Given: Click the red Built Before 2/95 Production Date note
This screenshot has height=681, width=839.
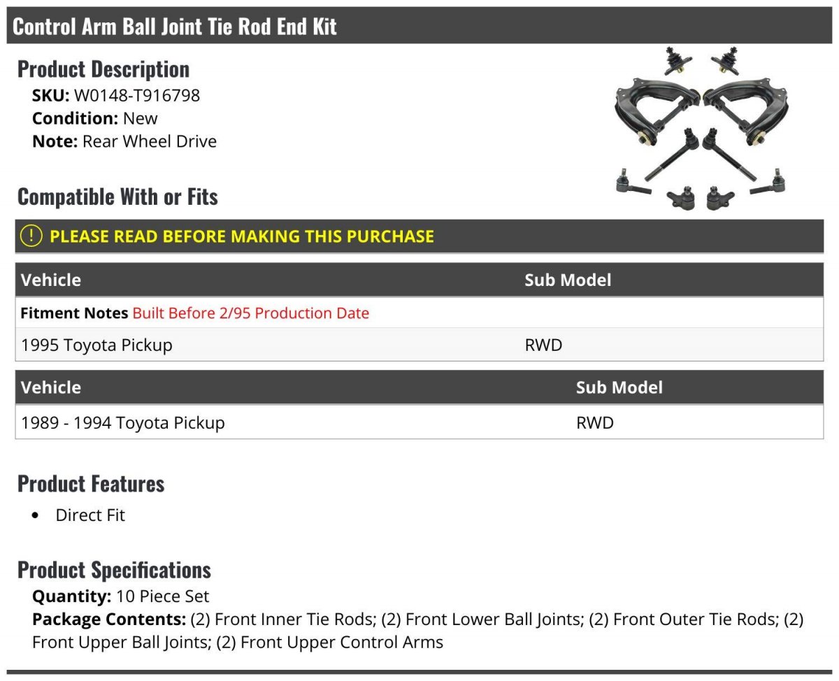Looking at the screenshot, I should (251, 313).
